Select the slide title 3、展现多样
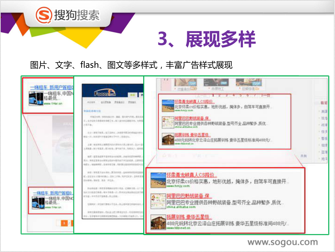Viewport: 335px width, 252px height. (206, 39)
